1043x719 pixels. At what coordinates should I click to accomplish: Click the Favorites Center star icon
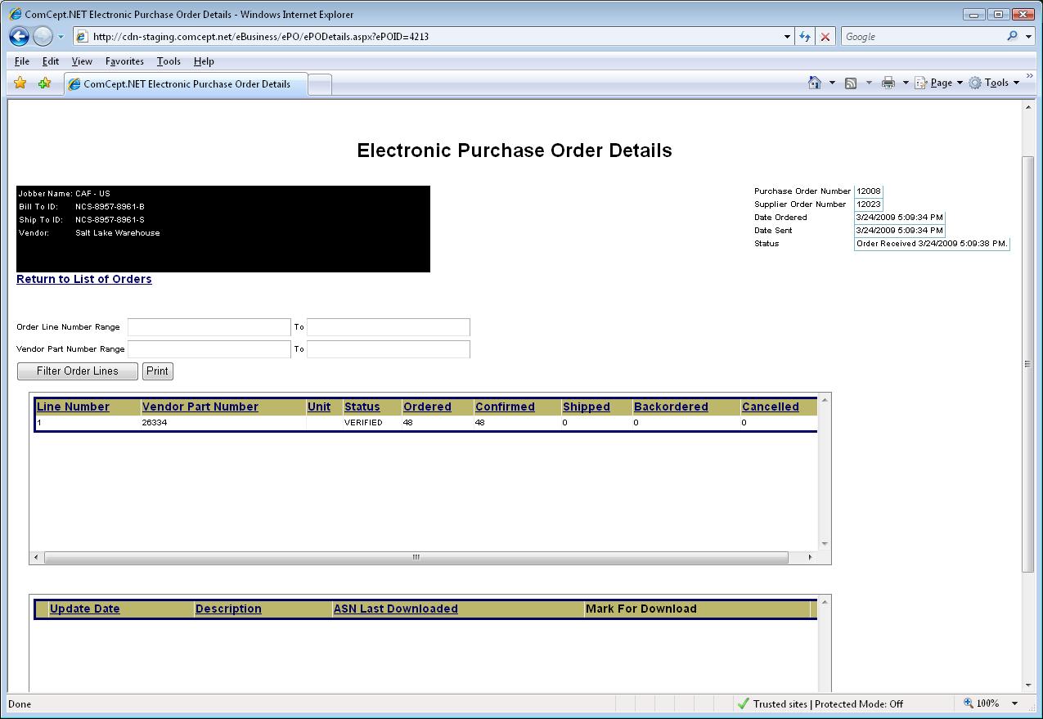[20, 83]
